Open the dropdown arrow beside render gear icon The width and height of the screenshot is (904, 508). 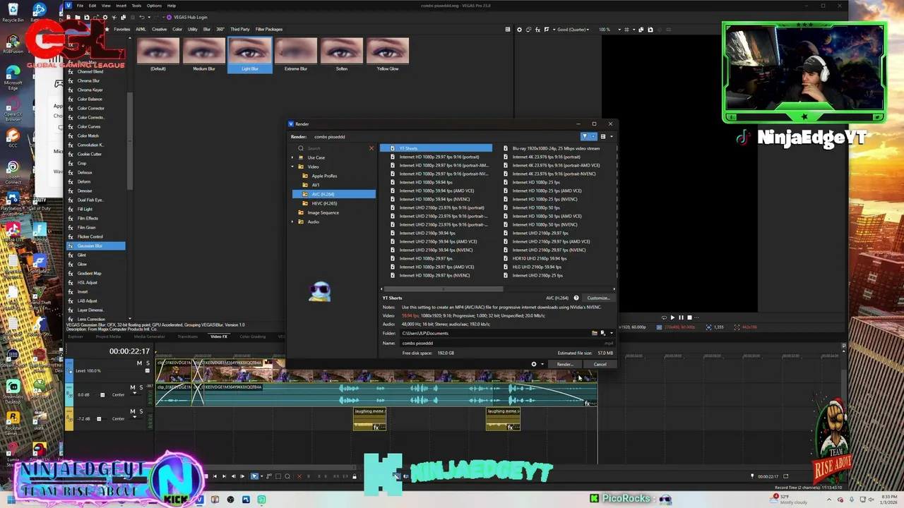click(x=542, y=364)
